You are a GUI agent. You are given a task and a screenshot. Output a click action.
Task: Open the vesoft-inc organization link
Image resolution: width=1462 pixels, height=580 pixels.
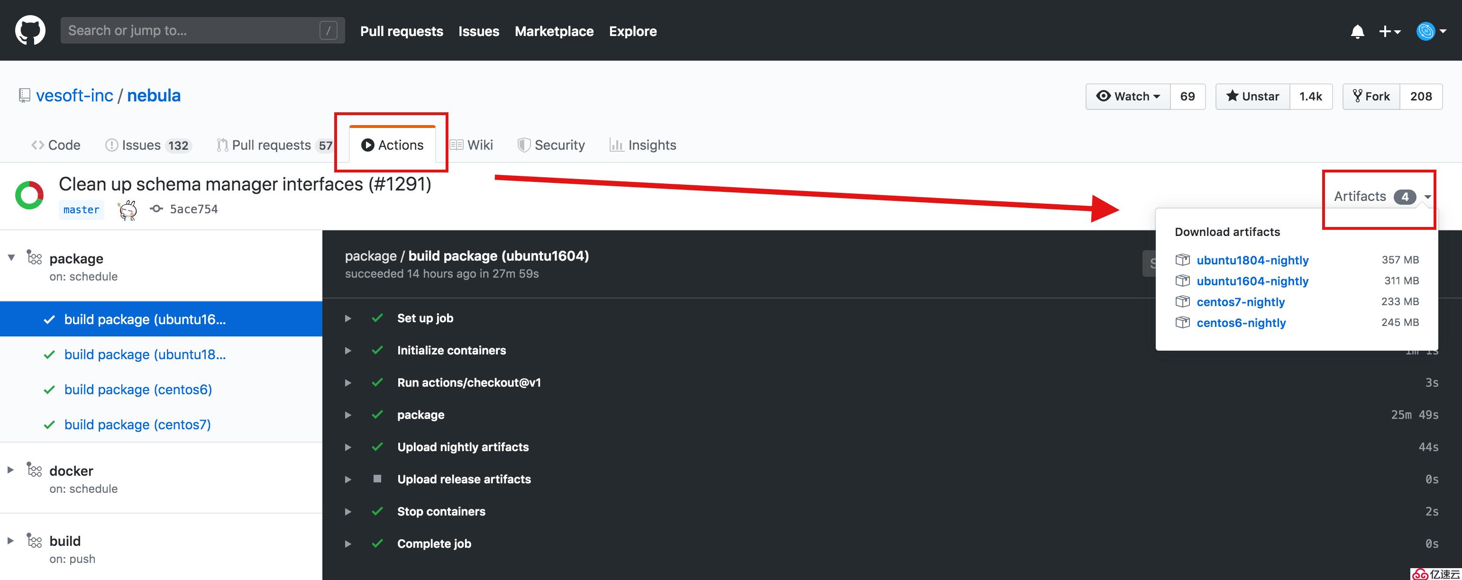74,95
